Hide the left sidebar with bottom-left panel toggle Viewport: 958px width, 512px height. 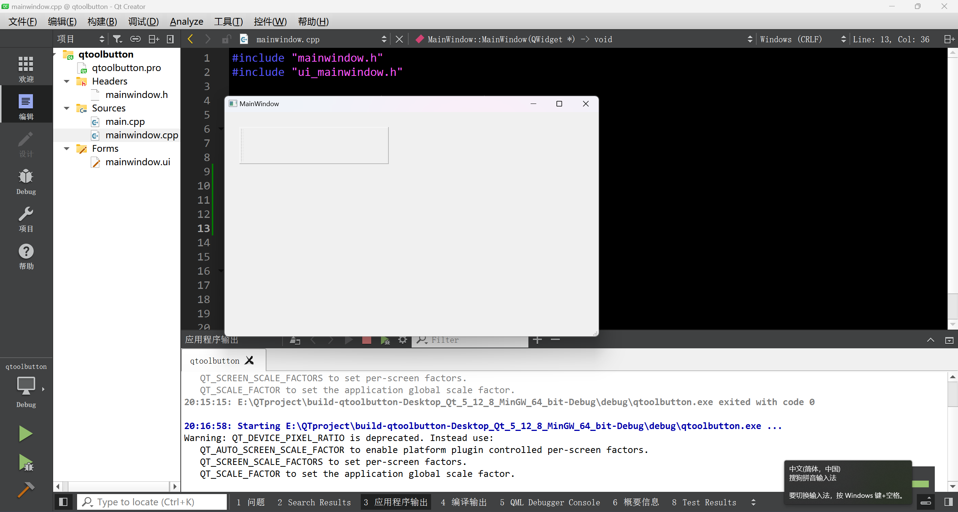point(63,502)
